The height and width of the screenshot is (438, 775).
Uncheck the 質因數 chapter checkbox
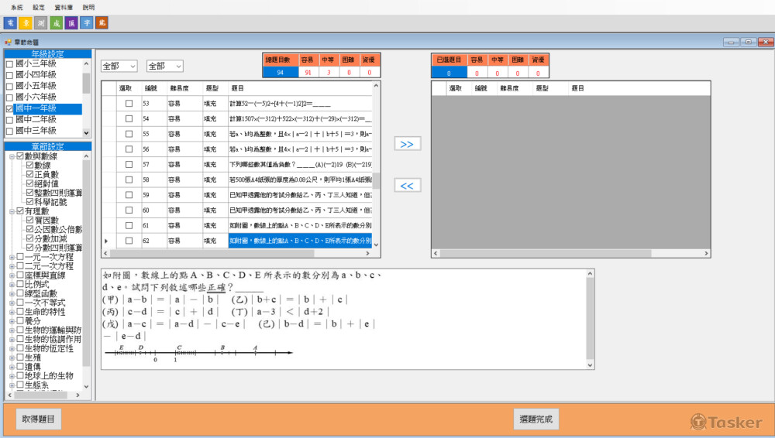(29, 220)
